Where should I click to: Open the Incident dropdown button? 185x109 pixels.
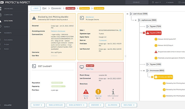pyautogui.click(x=38, y=105)
